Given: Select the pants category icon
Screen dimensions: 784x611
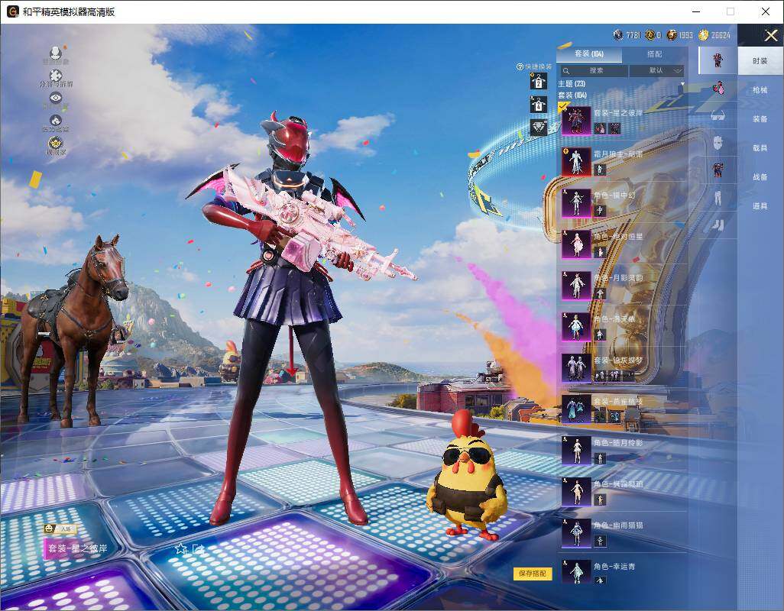Looking at the screenshot, I should (718, 197).
